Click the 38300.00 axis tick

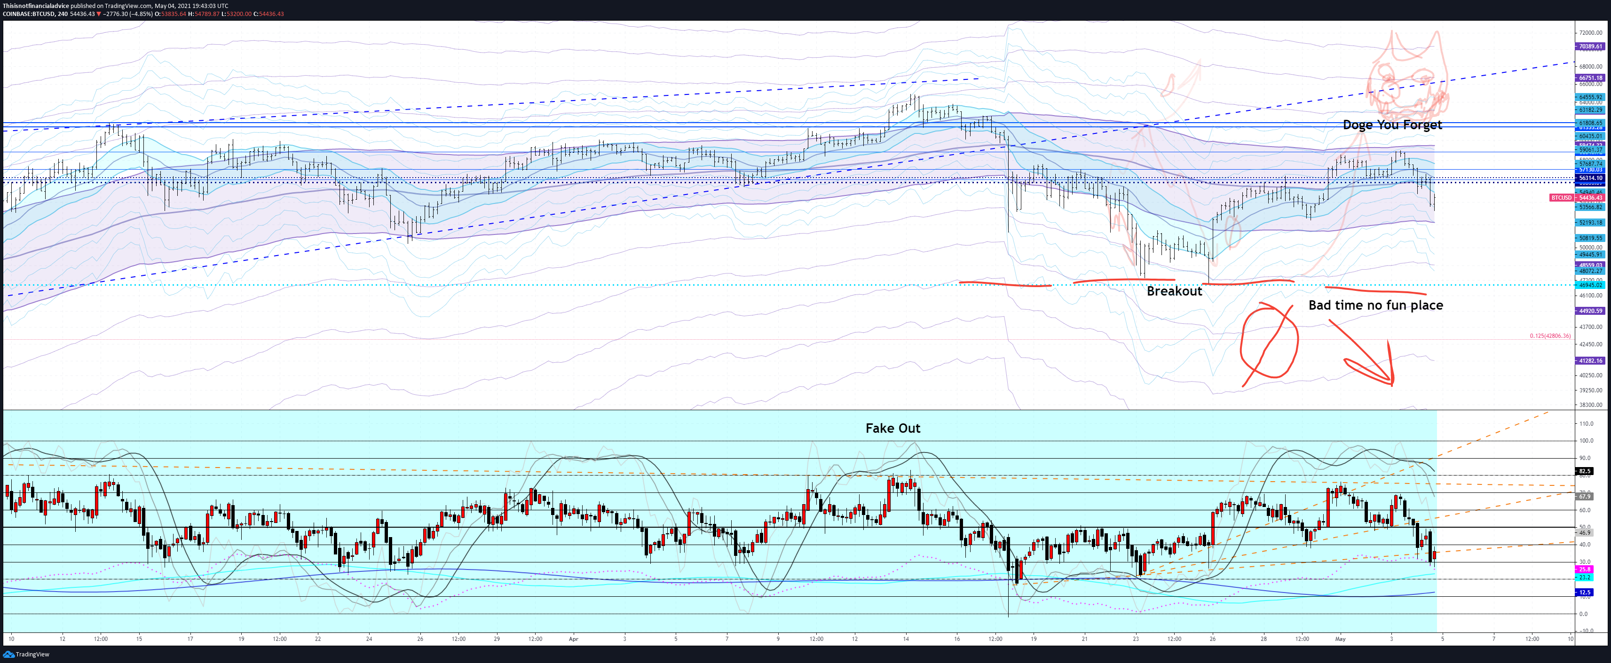pyautogui.click(x=1590, y=405)
